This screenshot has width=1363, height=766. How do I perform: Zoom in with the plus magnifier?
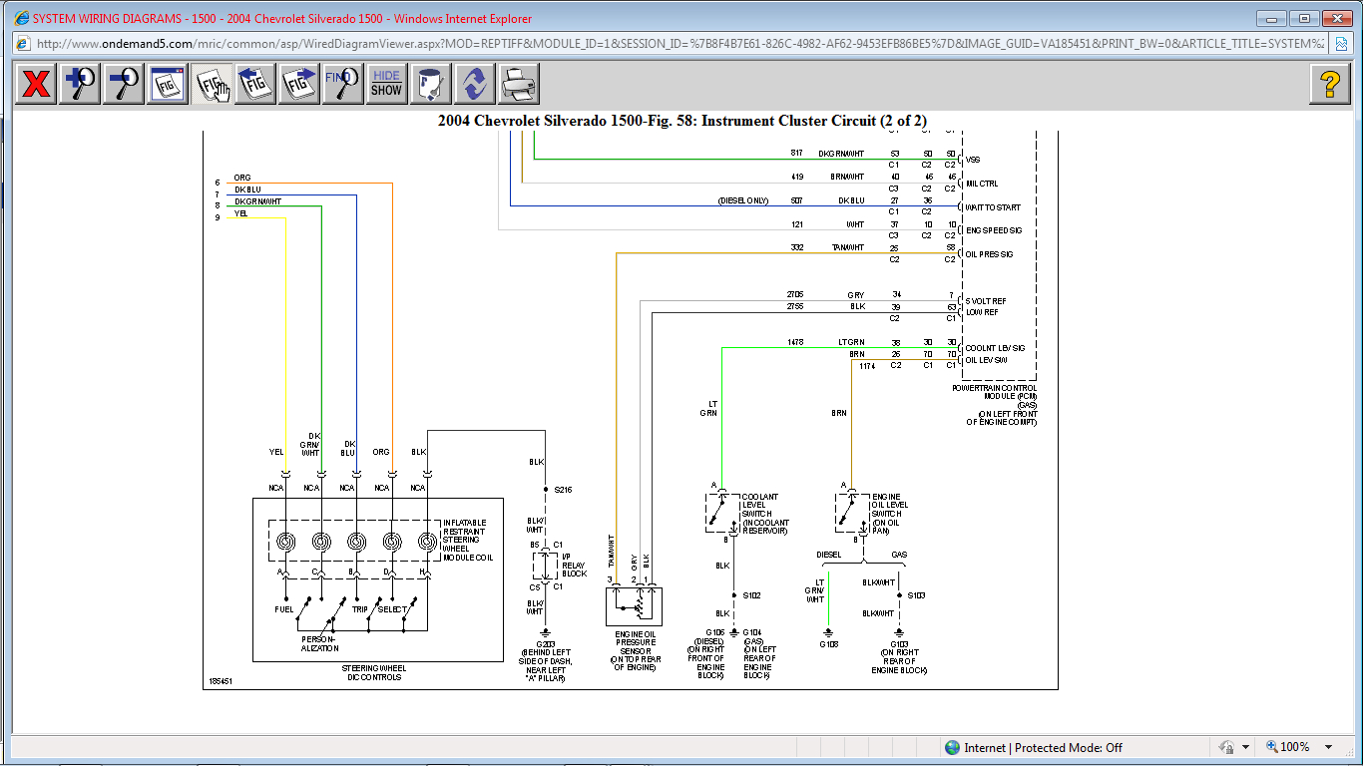click(x=80, y=84)
